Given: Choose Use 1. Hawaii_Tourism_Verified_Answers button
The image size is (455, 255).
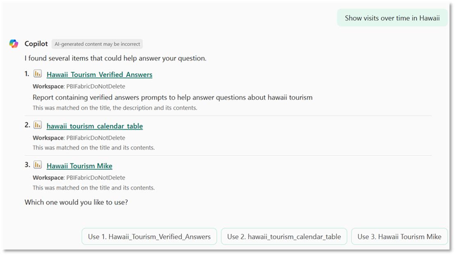Looking at the screenshot, I should click(x=149, y=237).
